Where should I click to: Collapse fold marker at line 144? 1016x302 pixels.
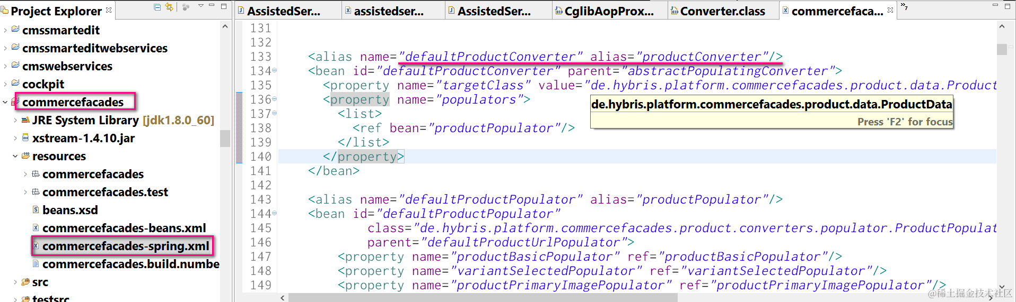(274, 213)
